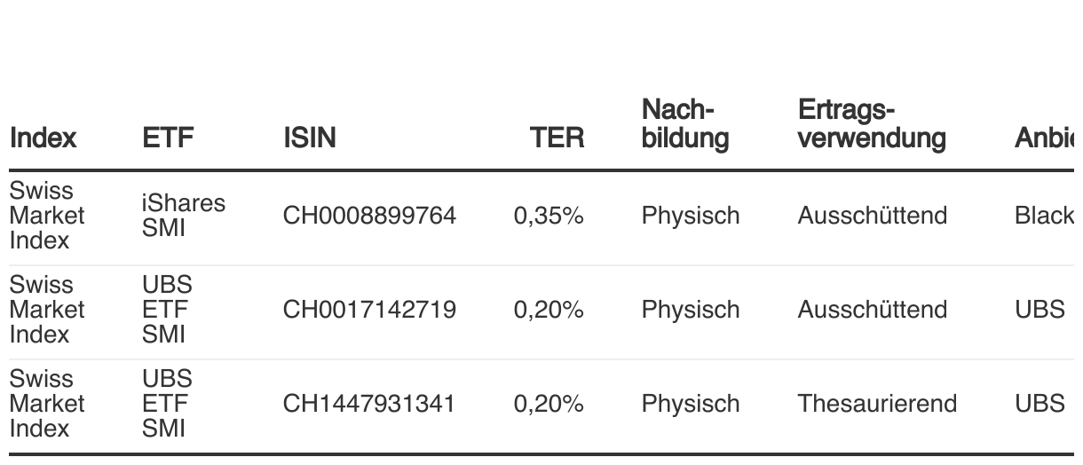Click the 0,35% TER value
1083x465 pixels.
(x=549, y=216)
